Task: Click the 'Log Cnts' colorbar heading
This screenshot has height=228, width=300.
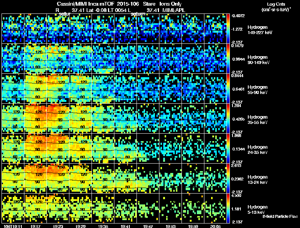Action: click(276, 4)
